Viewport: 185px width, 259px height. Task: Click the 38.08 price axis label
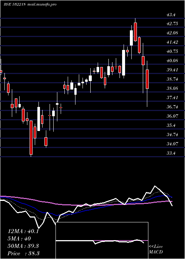(x=172, y=88)
